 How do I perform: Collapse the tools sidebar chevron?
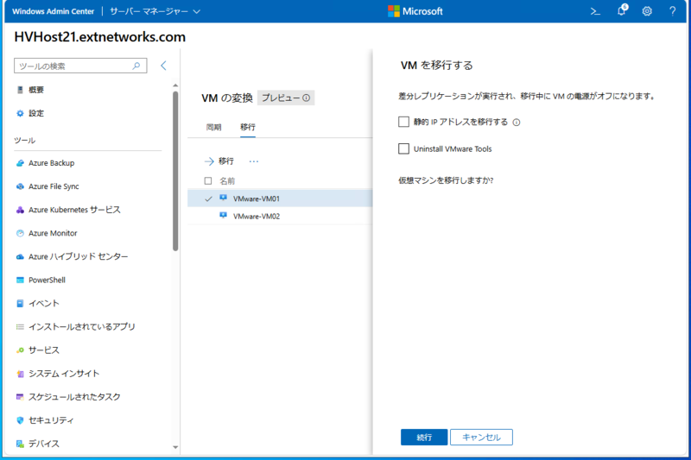click(x=163, y=66)
